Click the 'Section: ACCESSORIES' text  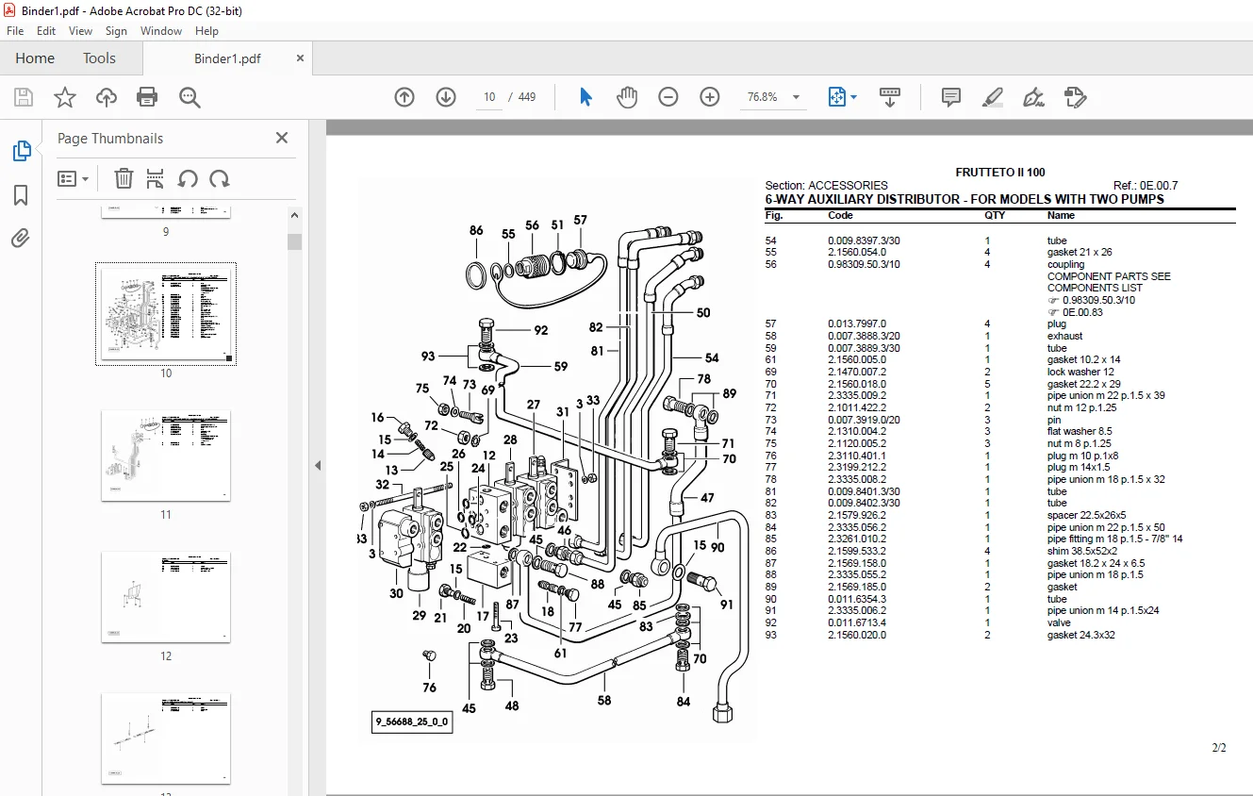827,186
